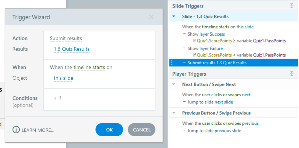
Task: Expand the Previous Button / Swipe Previous arrow
Action: (174, 113)
